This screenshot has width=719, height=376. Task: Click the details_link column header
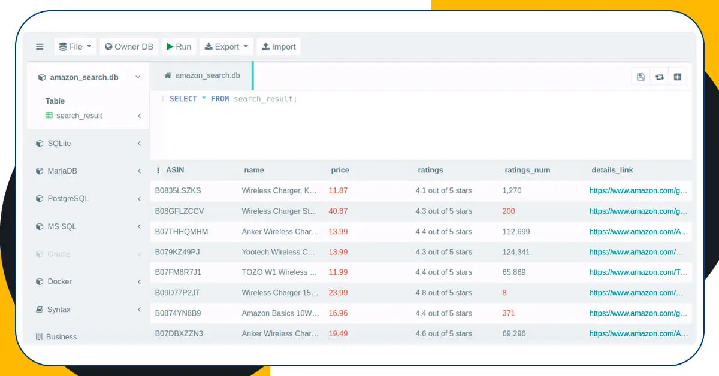tap(612, 170)
